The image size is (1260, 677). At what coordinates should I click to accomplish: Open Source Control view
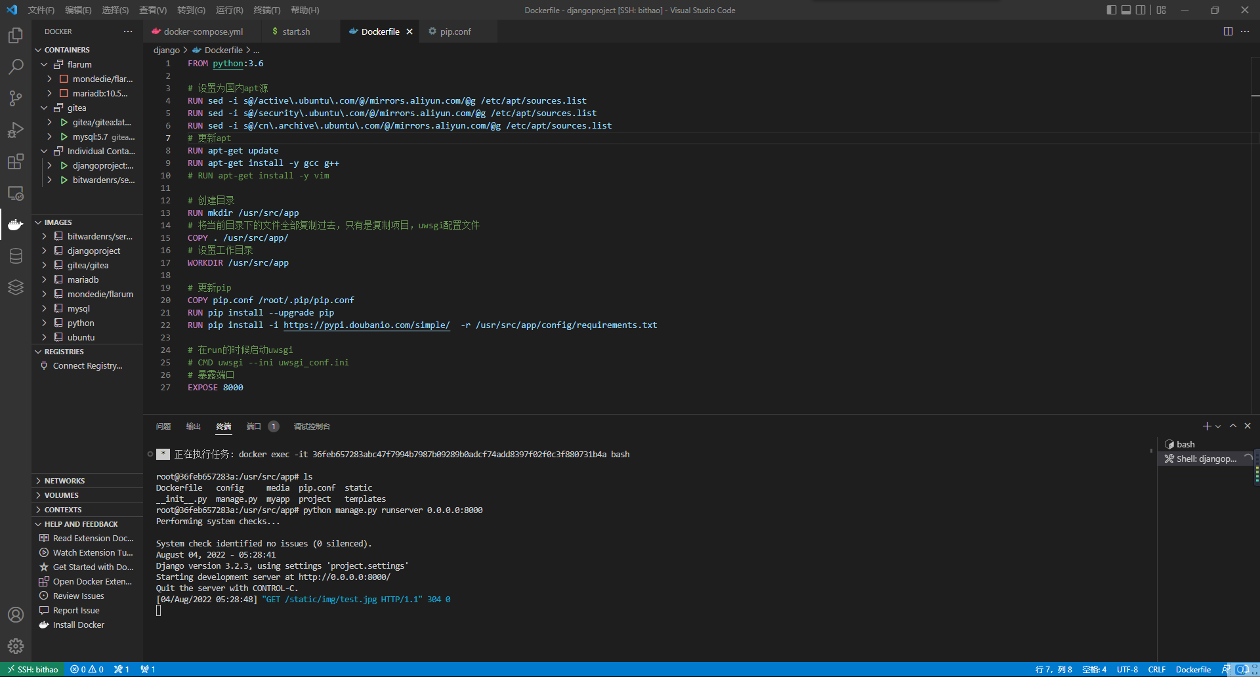[x=16, y=98]
